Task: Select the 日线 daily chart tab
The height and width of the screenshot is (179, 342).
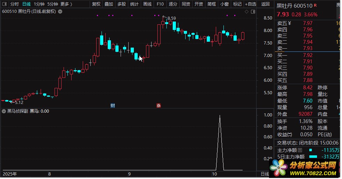Action: point(27,4)
